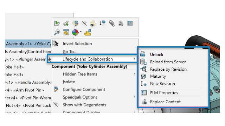Open the Speedpak Options submenu
This screenshot has height=126, width=225.
pos(80,97)
